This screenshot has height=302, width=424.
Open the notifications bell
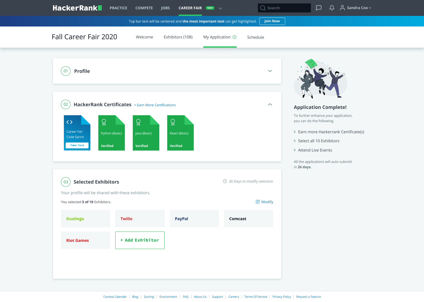click(x=332, y=8)
